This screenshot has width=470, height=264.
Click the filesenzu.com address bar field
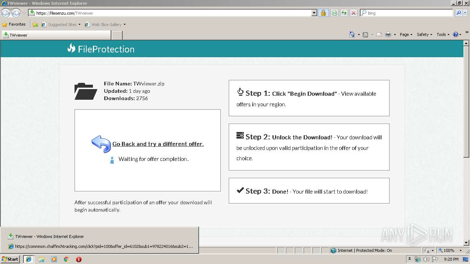click(170, 13)
